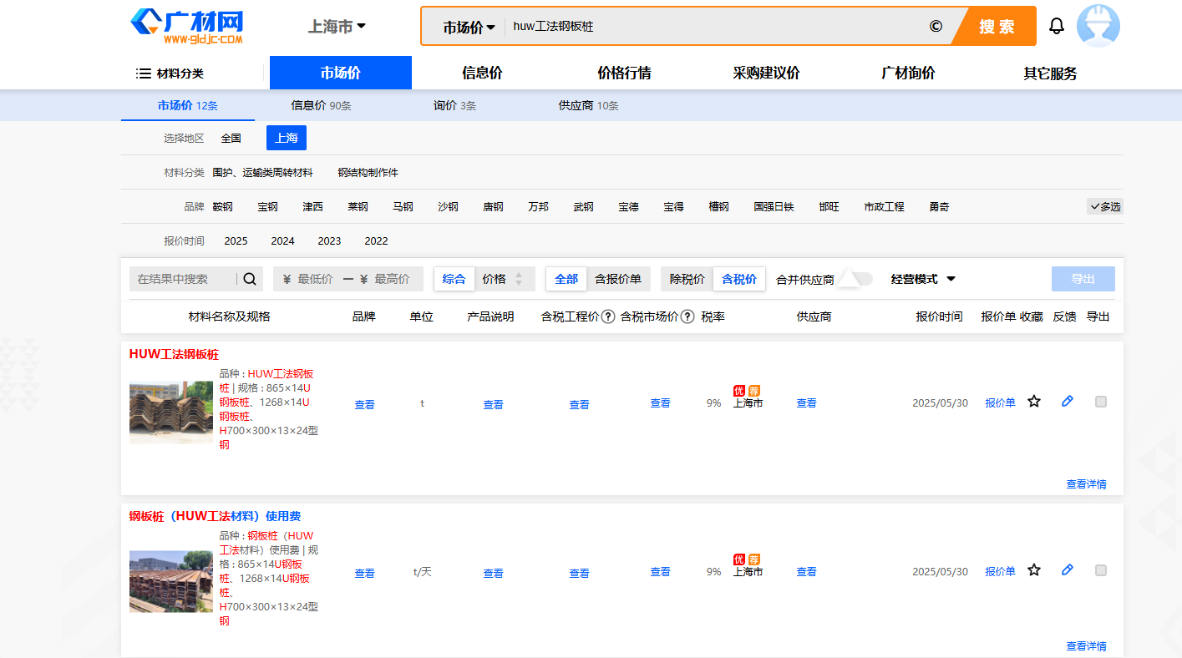Click the notification bell icon

pyautogui.click(x=1057, y=26)
